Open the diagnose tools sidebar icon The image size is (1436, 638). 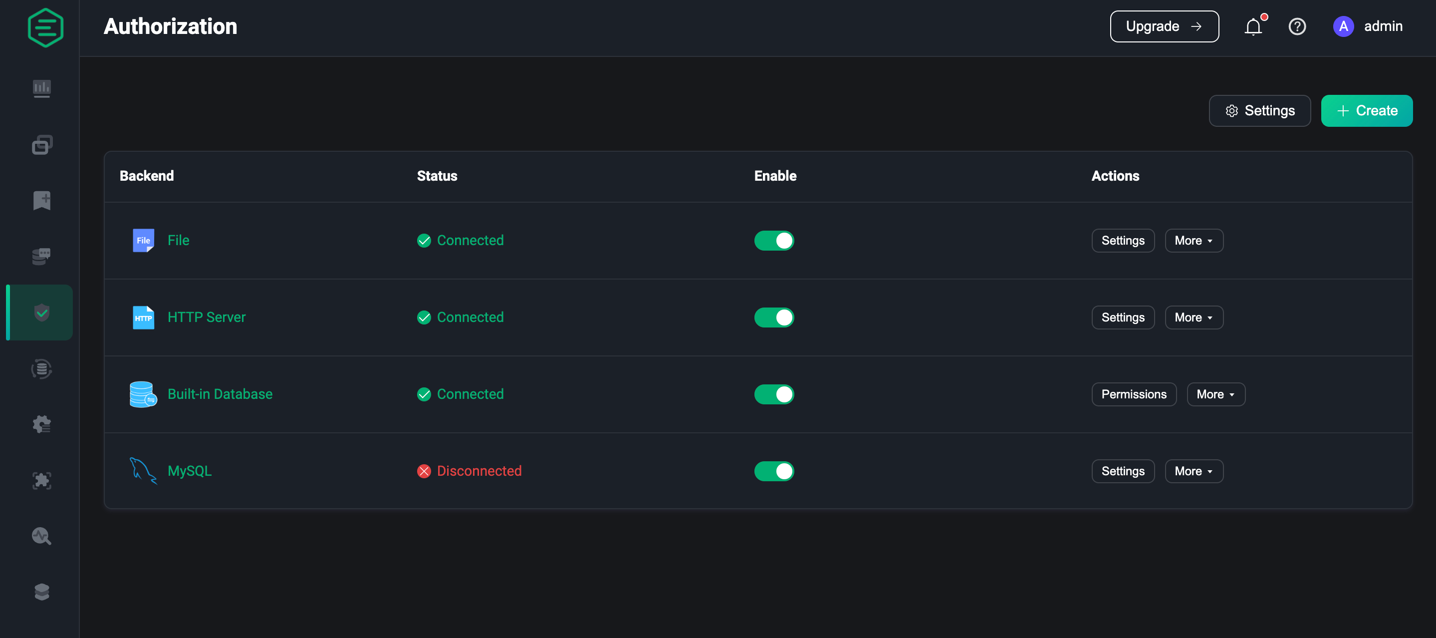(42, 536)
